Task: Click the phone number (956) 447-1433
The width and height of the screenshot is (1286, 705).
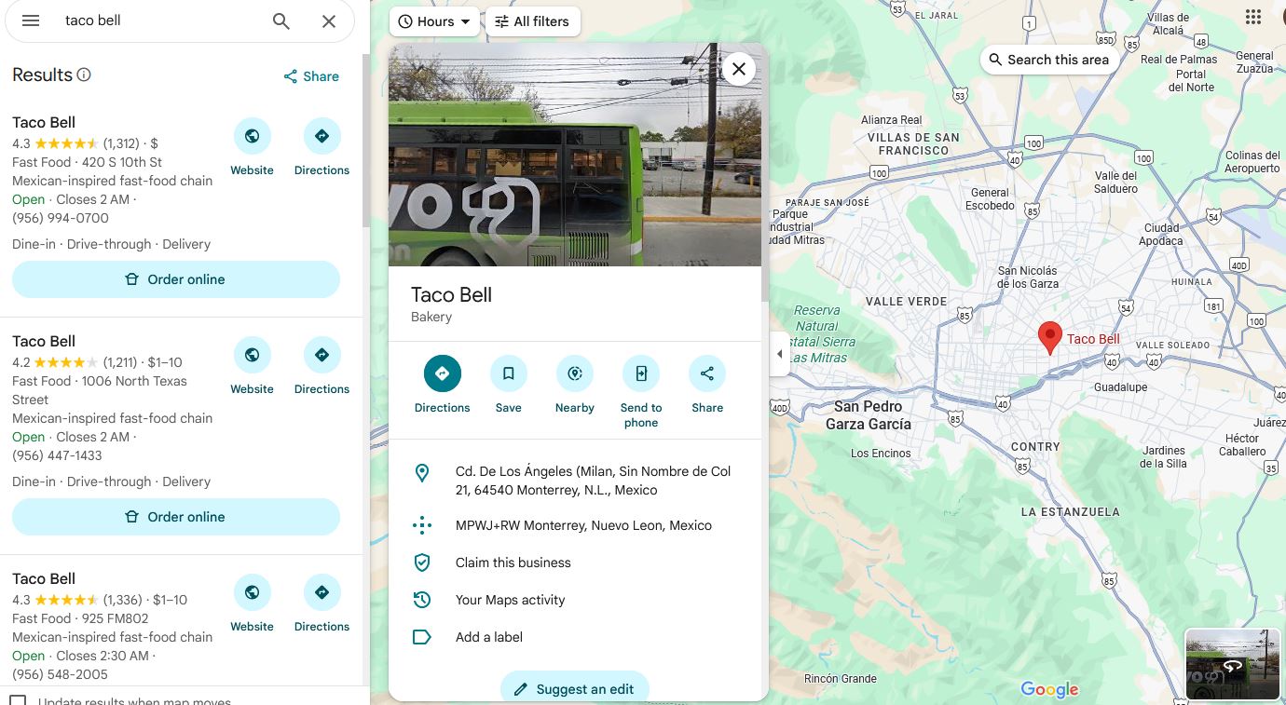Action: point(58,455)
